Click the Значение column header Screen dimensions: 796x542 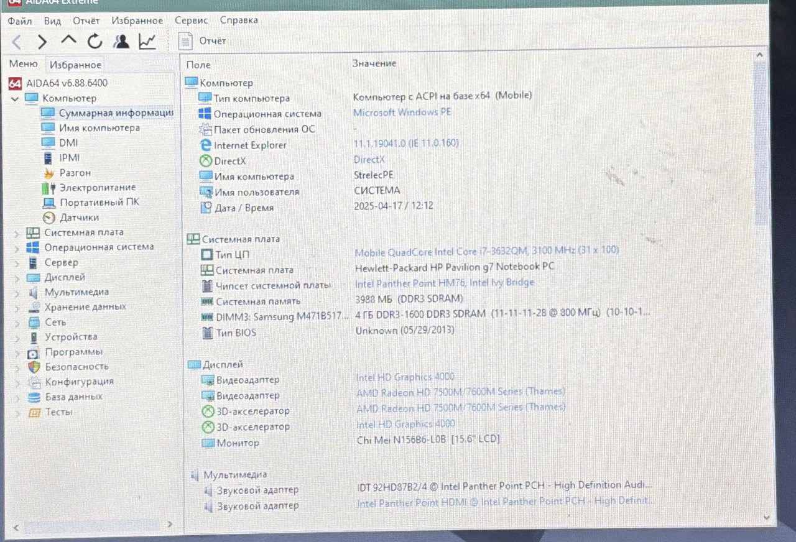pos(374,63)
